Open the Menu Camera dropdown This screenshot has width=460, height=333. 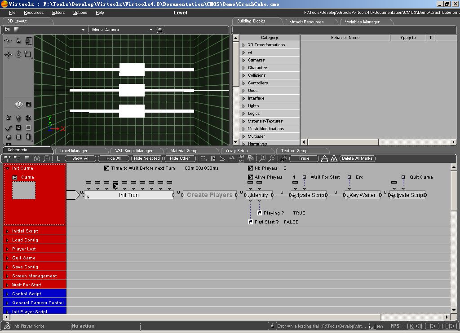click(x=151, y=30)
